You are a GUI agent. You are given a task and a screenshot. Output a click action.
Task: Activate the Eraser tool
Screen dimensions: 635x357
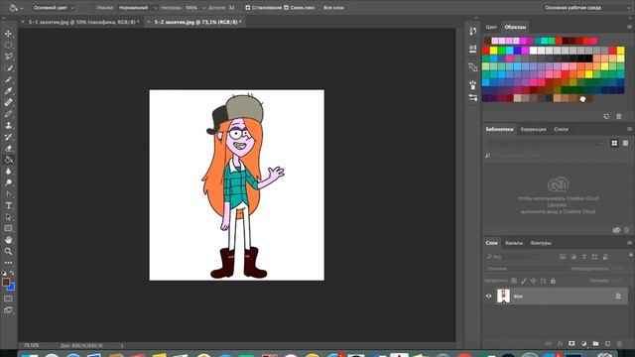point(8,148)
